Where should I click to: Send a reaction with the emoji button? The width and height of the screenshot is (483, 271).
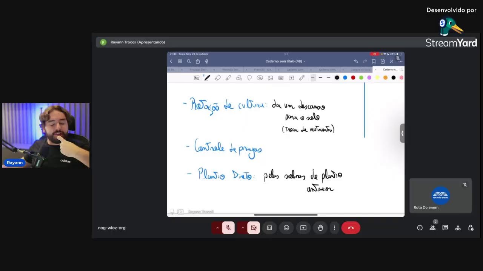[286, 228]
